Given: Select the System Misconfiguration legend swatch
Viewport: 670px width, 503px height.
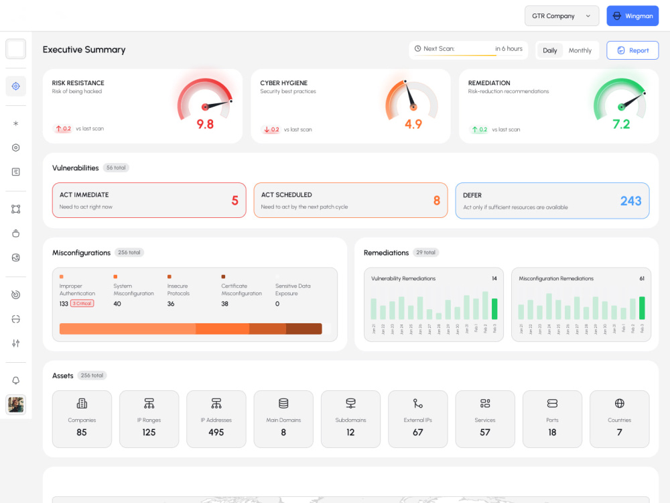Looking at the screenshot, I should pos(115,277).
